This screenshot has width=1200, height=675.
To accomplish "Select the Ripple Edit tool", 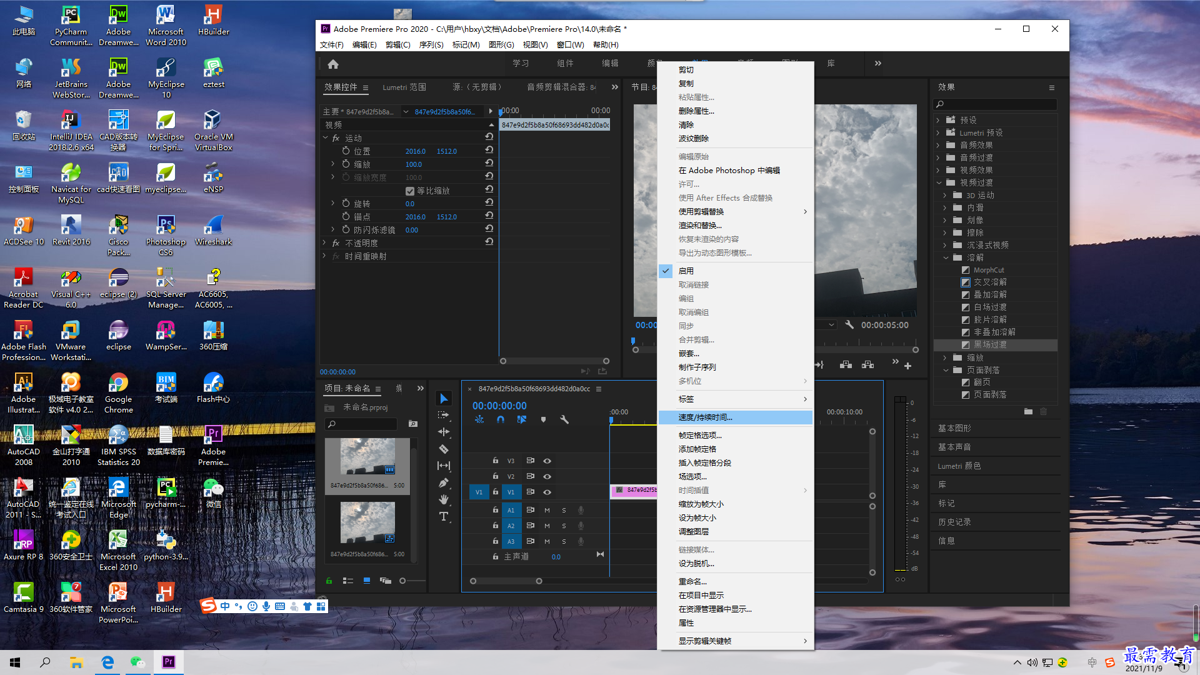I will point(444,432).
